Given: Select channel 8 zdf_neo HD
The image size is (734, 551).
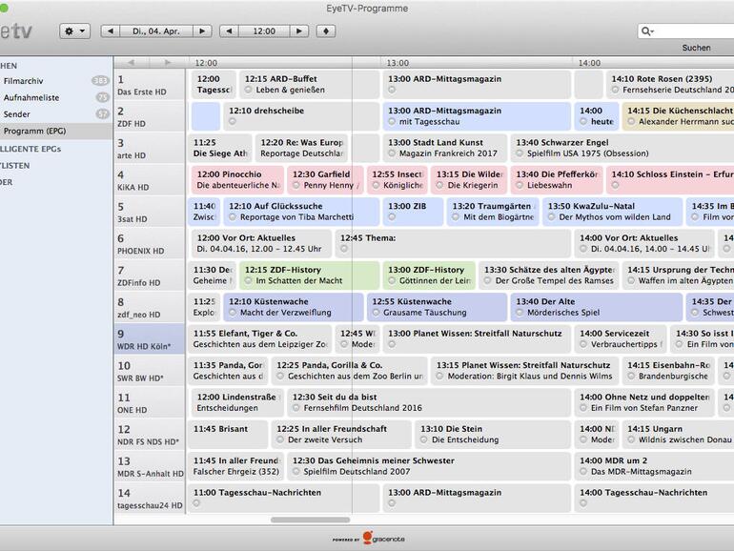Looking at the screenshot, I should click(x=150, y=308).
